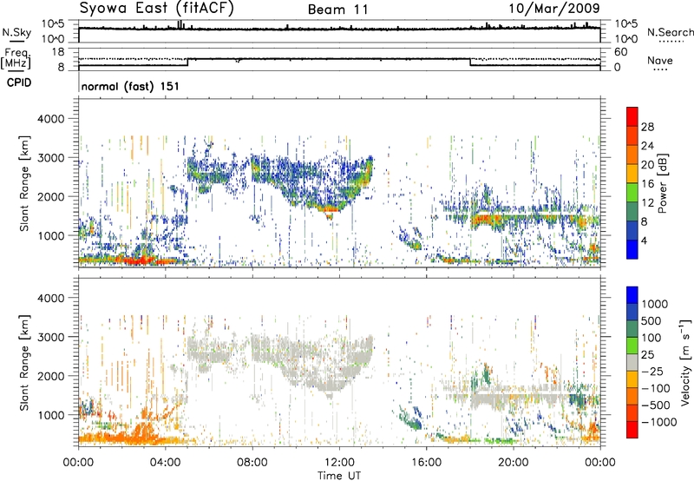Click the "Velocity [m s⁻¹]" colorbar title
This screenshot has width=694, height=481.
[686, 362]
